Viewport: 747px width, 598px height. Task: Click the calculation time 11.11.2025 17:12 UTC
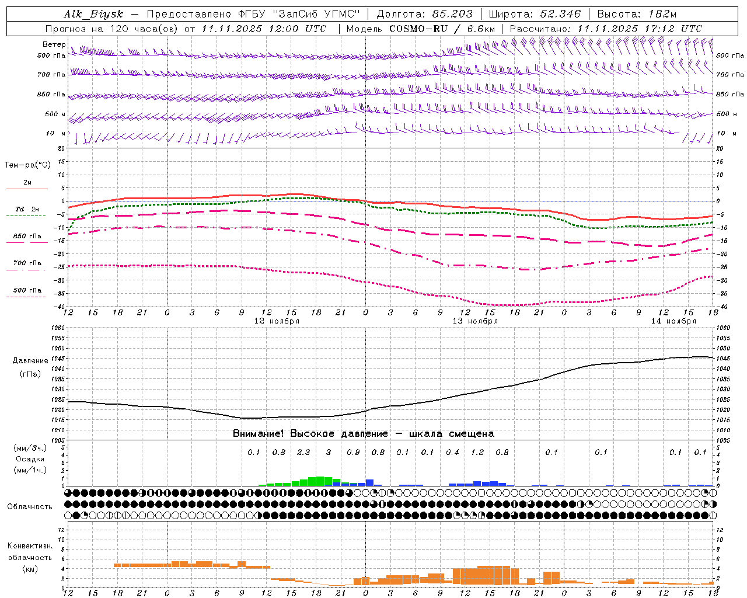point(640,29)
